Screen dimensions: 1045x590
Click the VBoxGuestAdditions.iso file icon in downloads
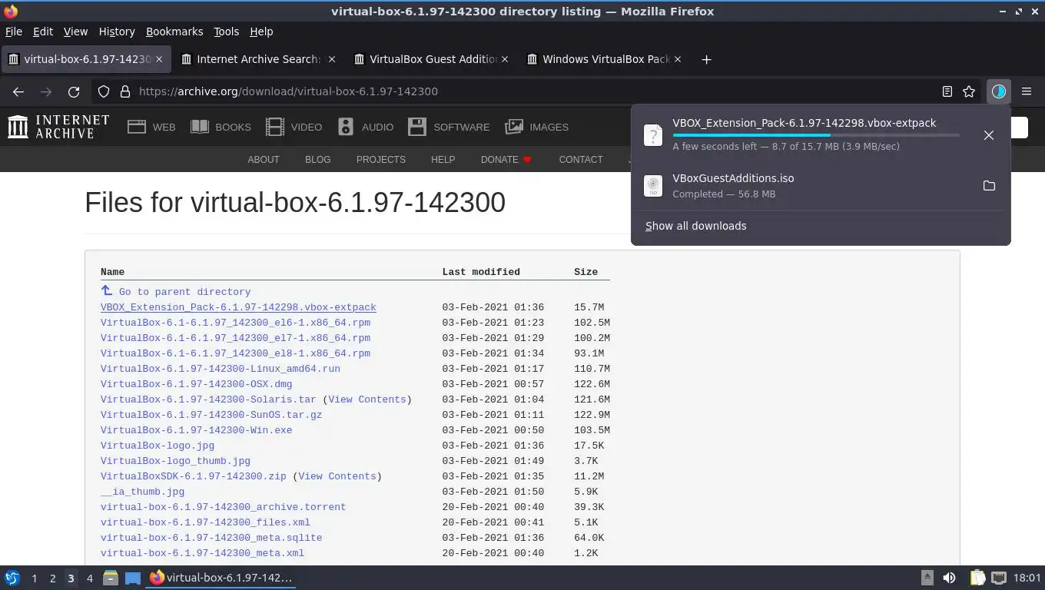[x=652, y=186]
